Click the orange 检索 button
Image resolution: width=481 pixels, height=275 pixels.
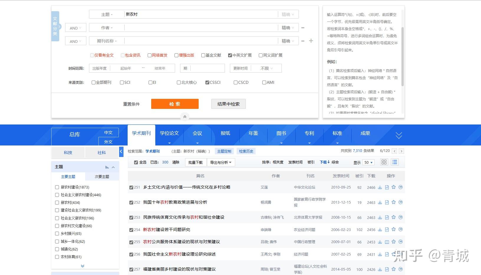click(x=175, y=104)
